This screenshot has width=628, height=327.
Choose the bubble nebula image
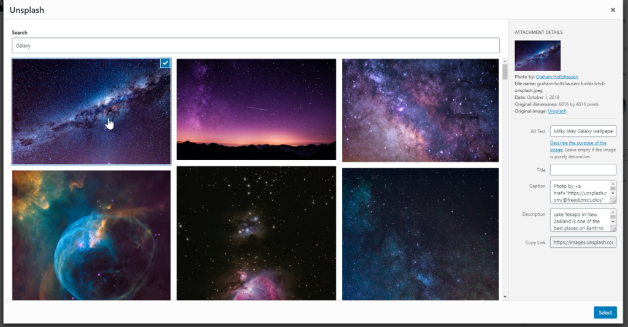click(x=91, y=235)
